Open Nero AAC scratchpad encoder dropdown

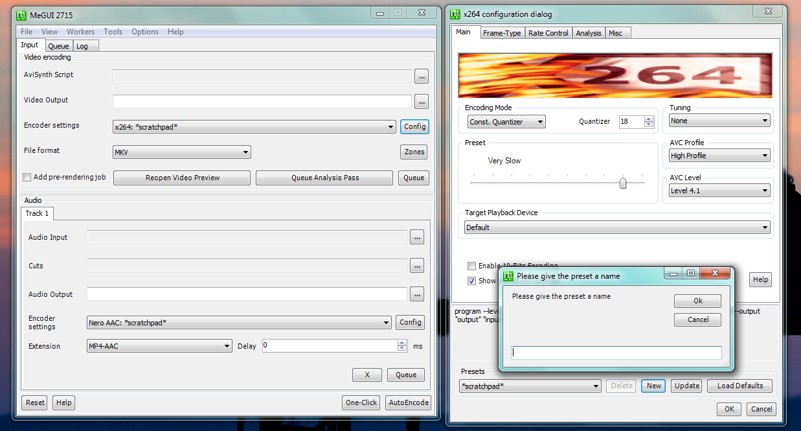[x=239, y=322]
